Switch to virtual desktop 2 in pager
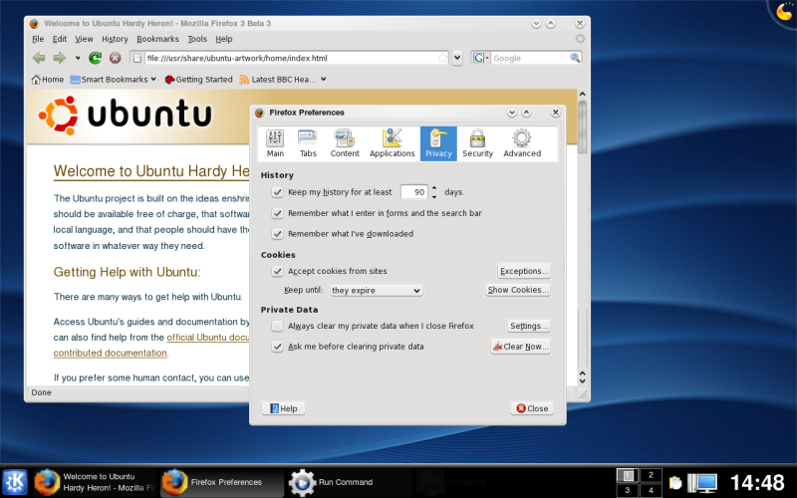Image resolution: width=797 pixels, height=498 pixels. click(651, 475)
